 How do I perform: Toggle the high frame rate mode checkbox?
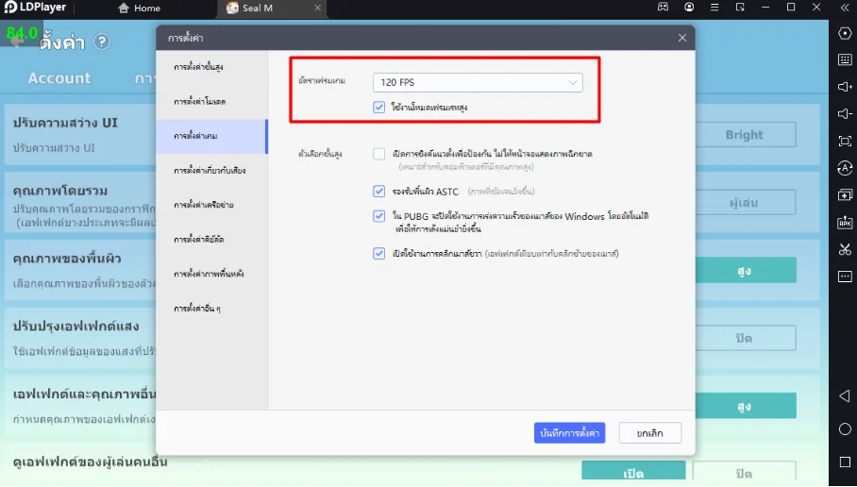pos(378,108)
